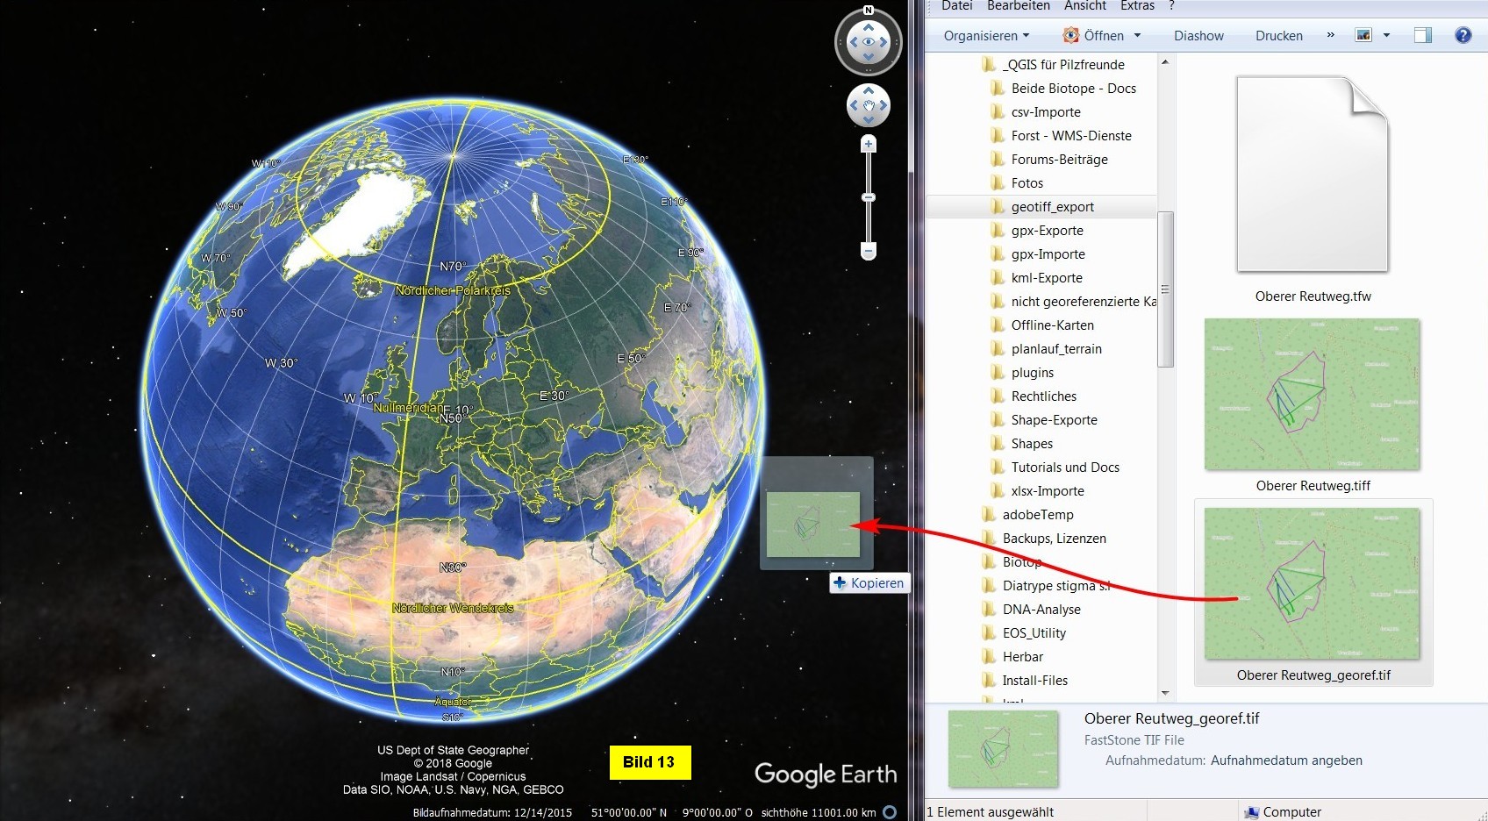Open the Ansicht menu
The image size is (1488, 821).
[1084, 6]
